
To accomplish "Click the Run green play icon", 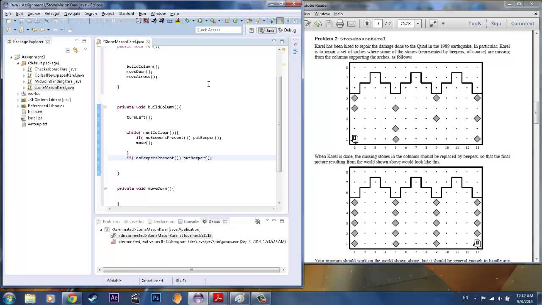I will point(200,21).
